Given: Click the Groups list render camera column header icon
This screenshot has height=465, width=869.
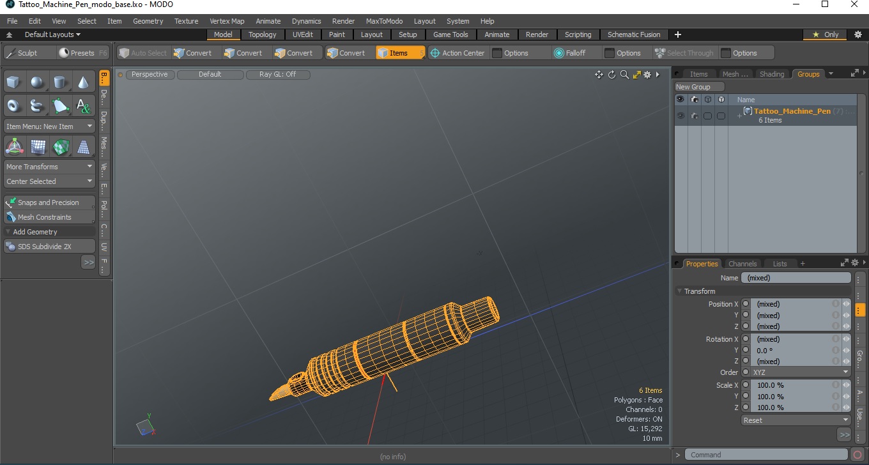Looking at the screenshot, I should click(x=694, y=100).
